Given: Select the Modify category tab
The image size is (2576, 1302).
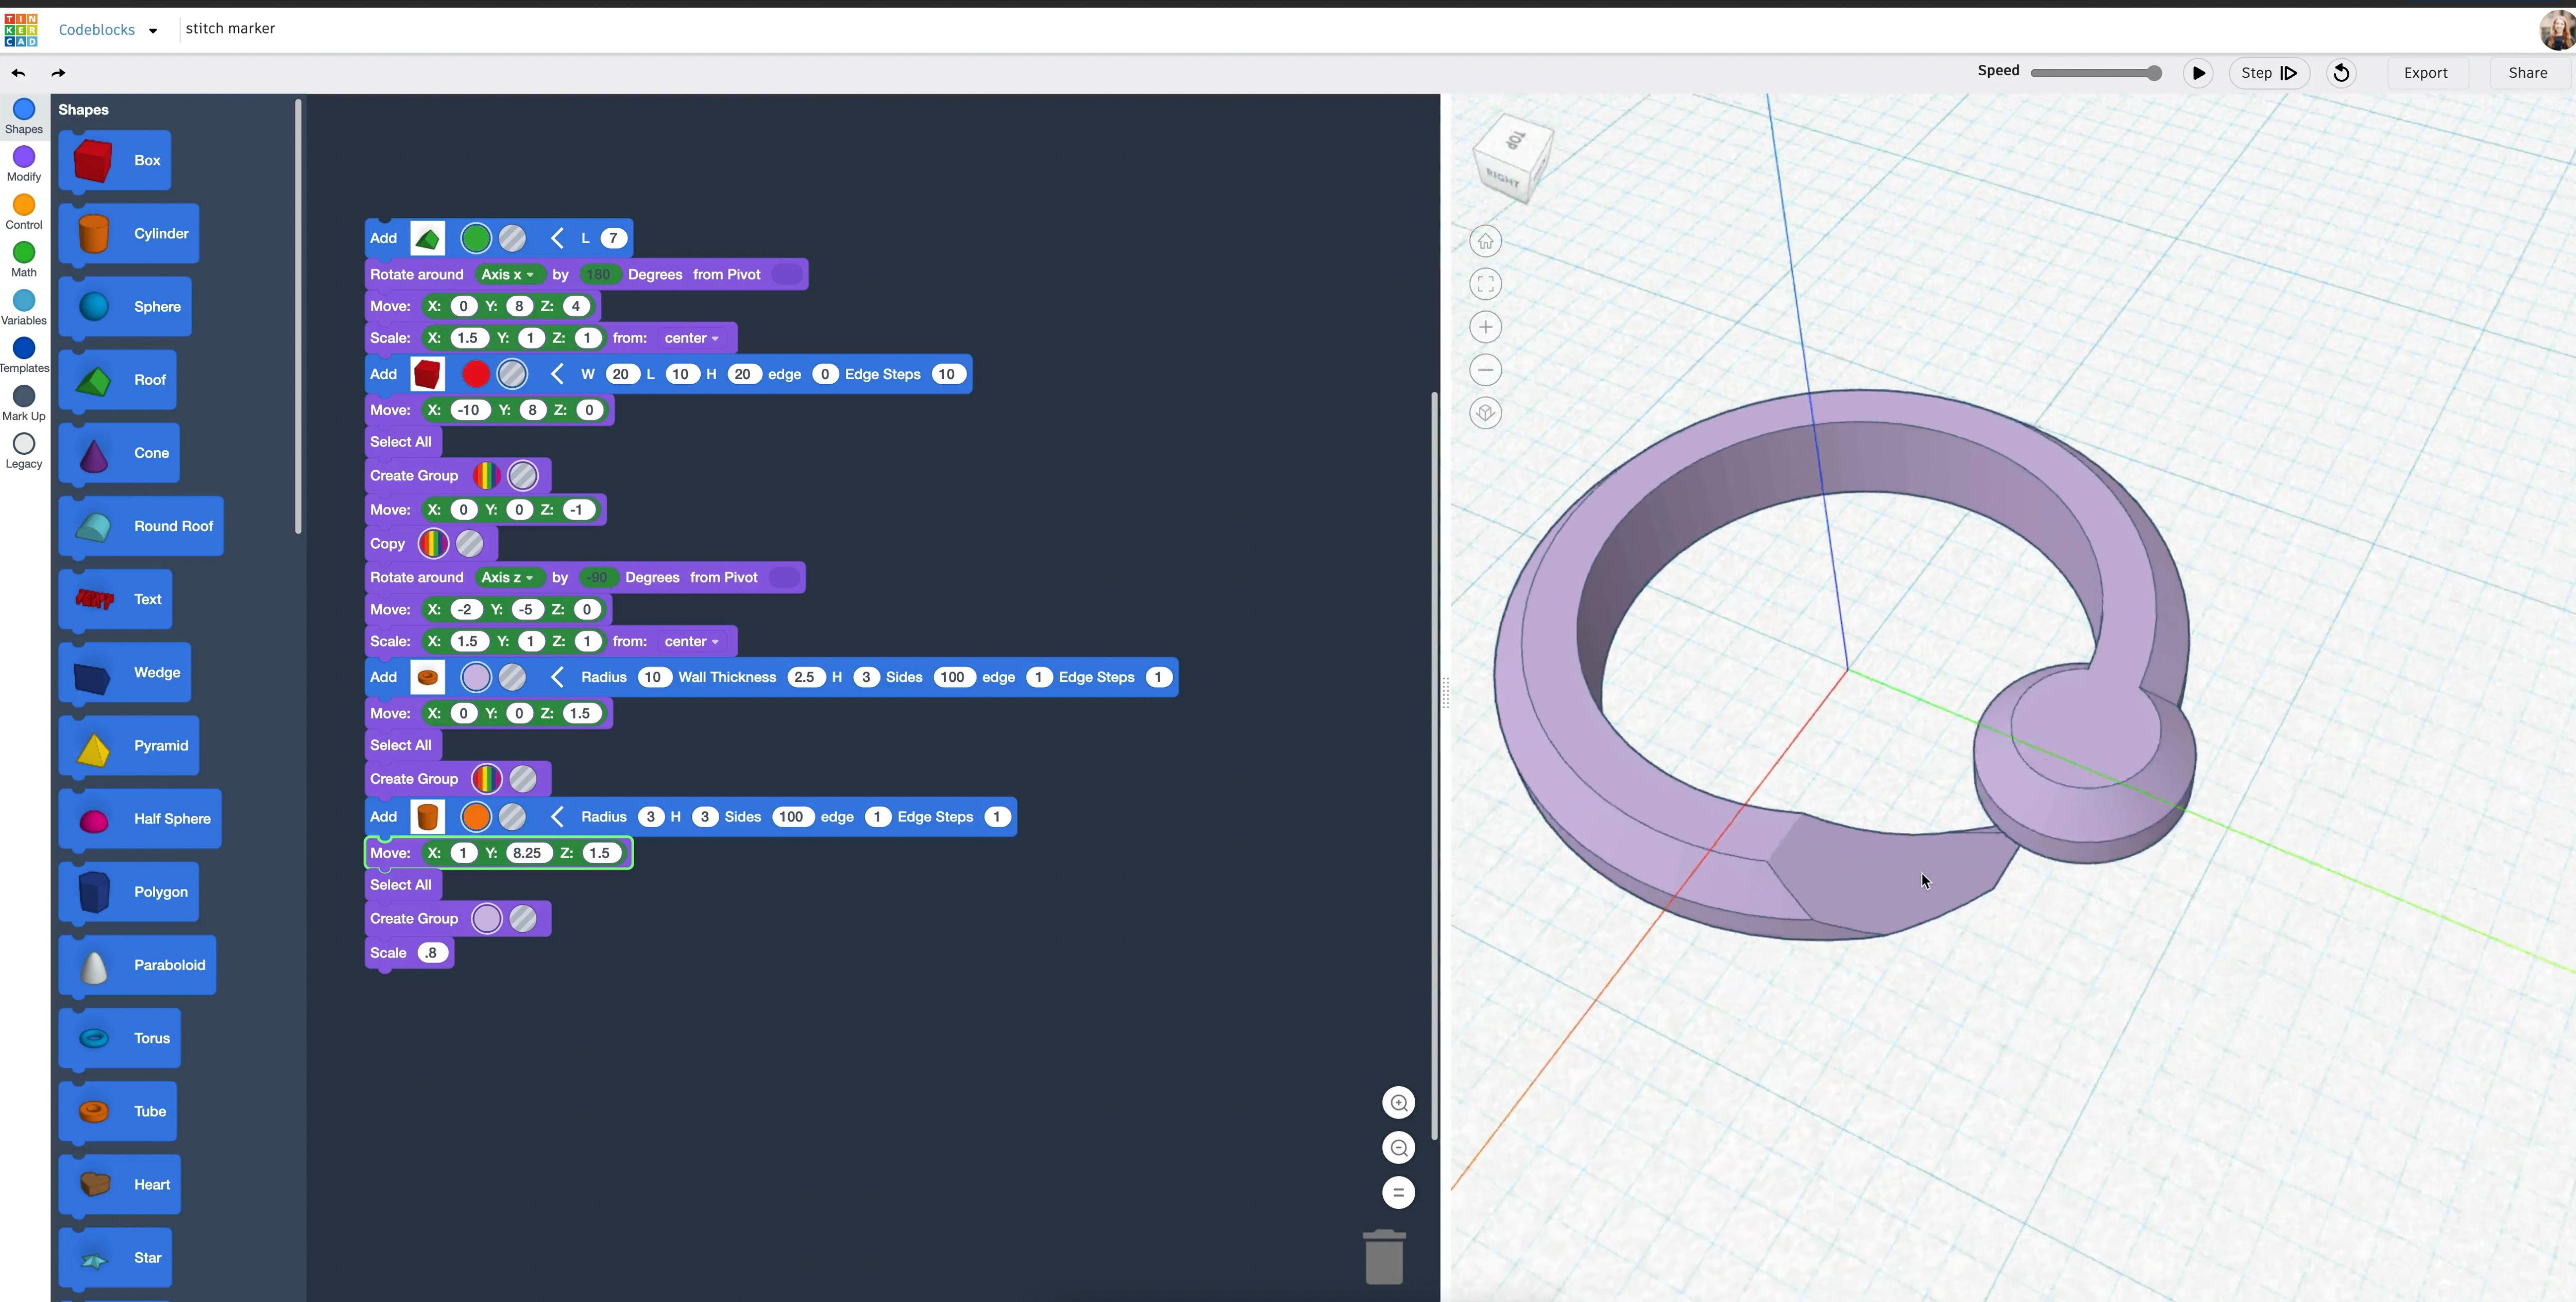Looking at the screenshot, I should coord(24,164).
